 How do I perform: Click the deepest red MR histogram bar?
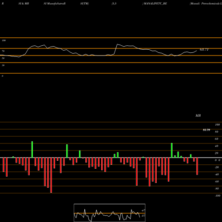[51, 175]
